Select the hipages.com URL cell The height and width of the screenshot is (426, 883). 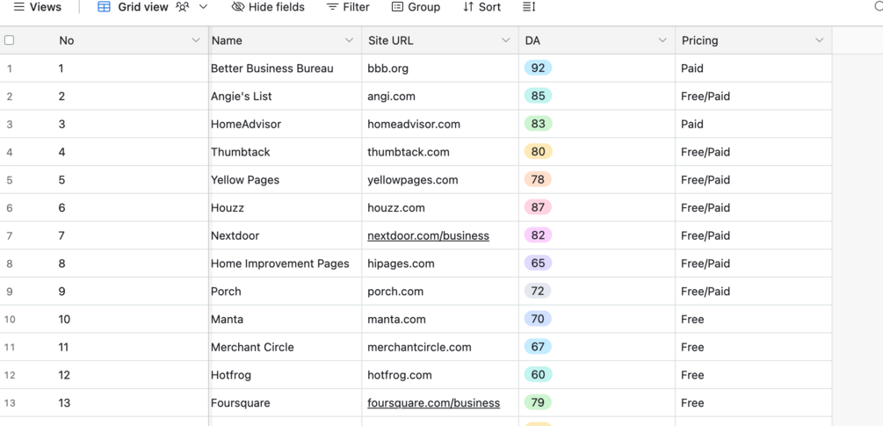pos(440,264)
